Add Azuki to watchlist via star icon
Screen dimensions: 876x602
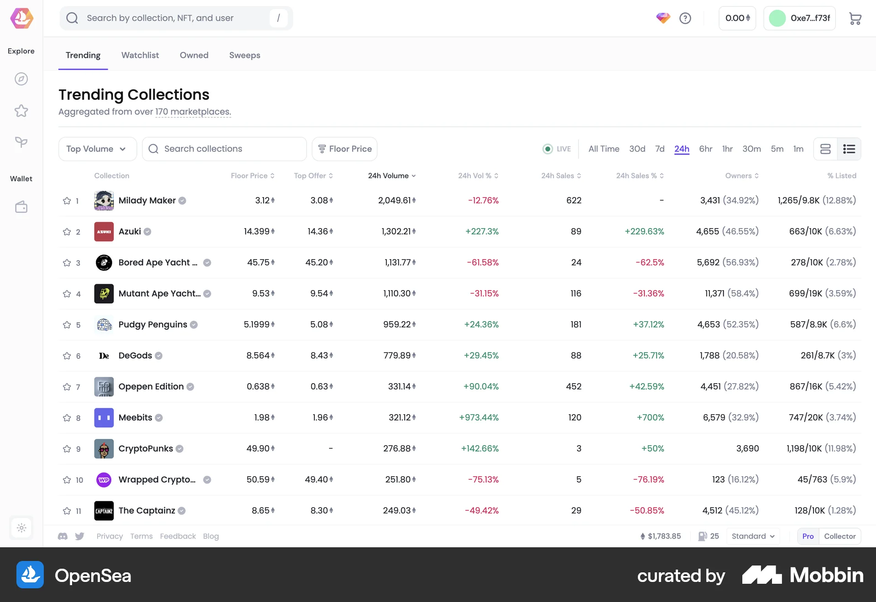pos(66,232)
